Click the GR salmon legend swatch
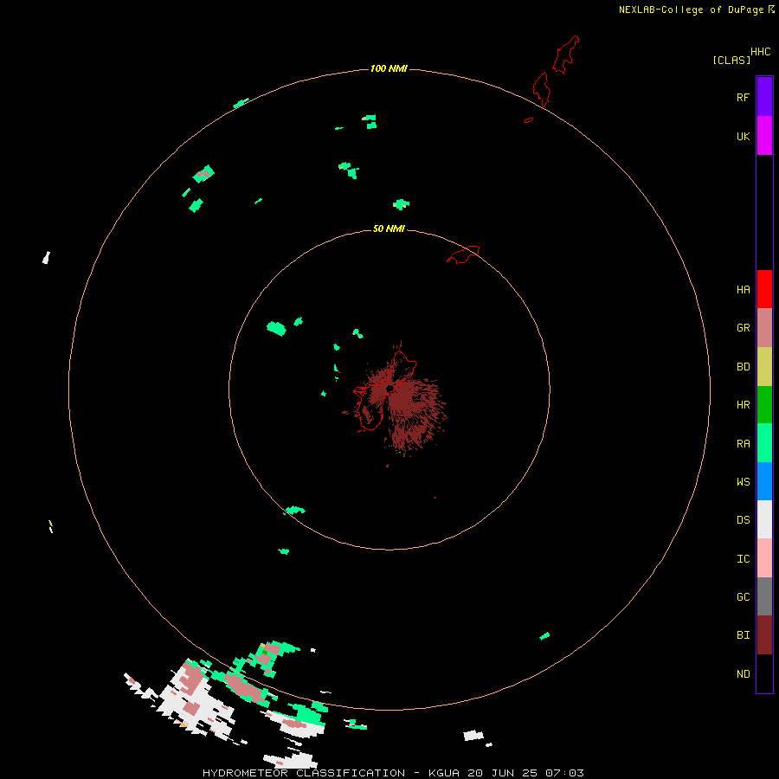The width and height of the screenshot is (779, 779). 764,328
